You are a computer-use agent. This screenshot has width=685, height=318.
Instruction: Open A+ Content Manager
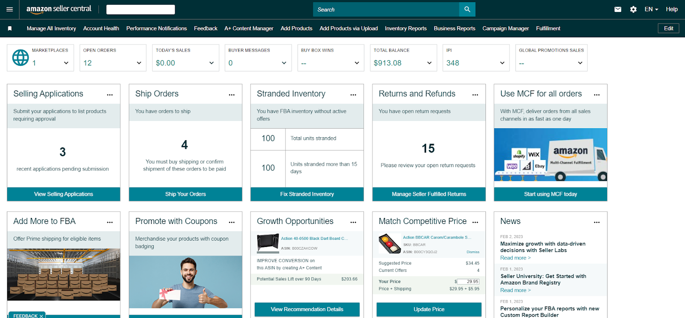tap(249, 29)
